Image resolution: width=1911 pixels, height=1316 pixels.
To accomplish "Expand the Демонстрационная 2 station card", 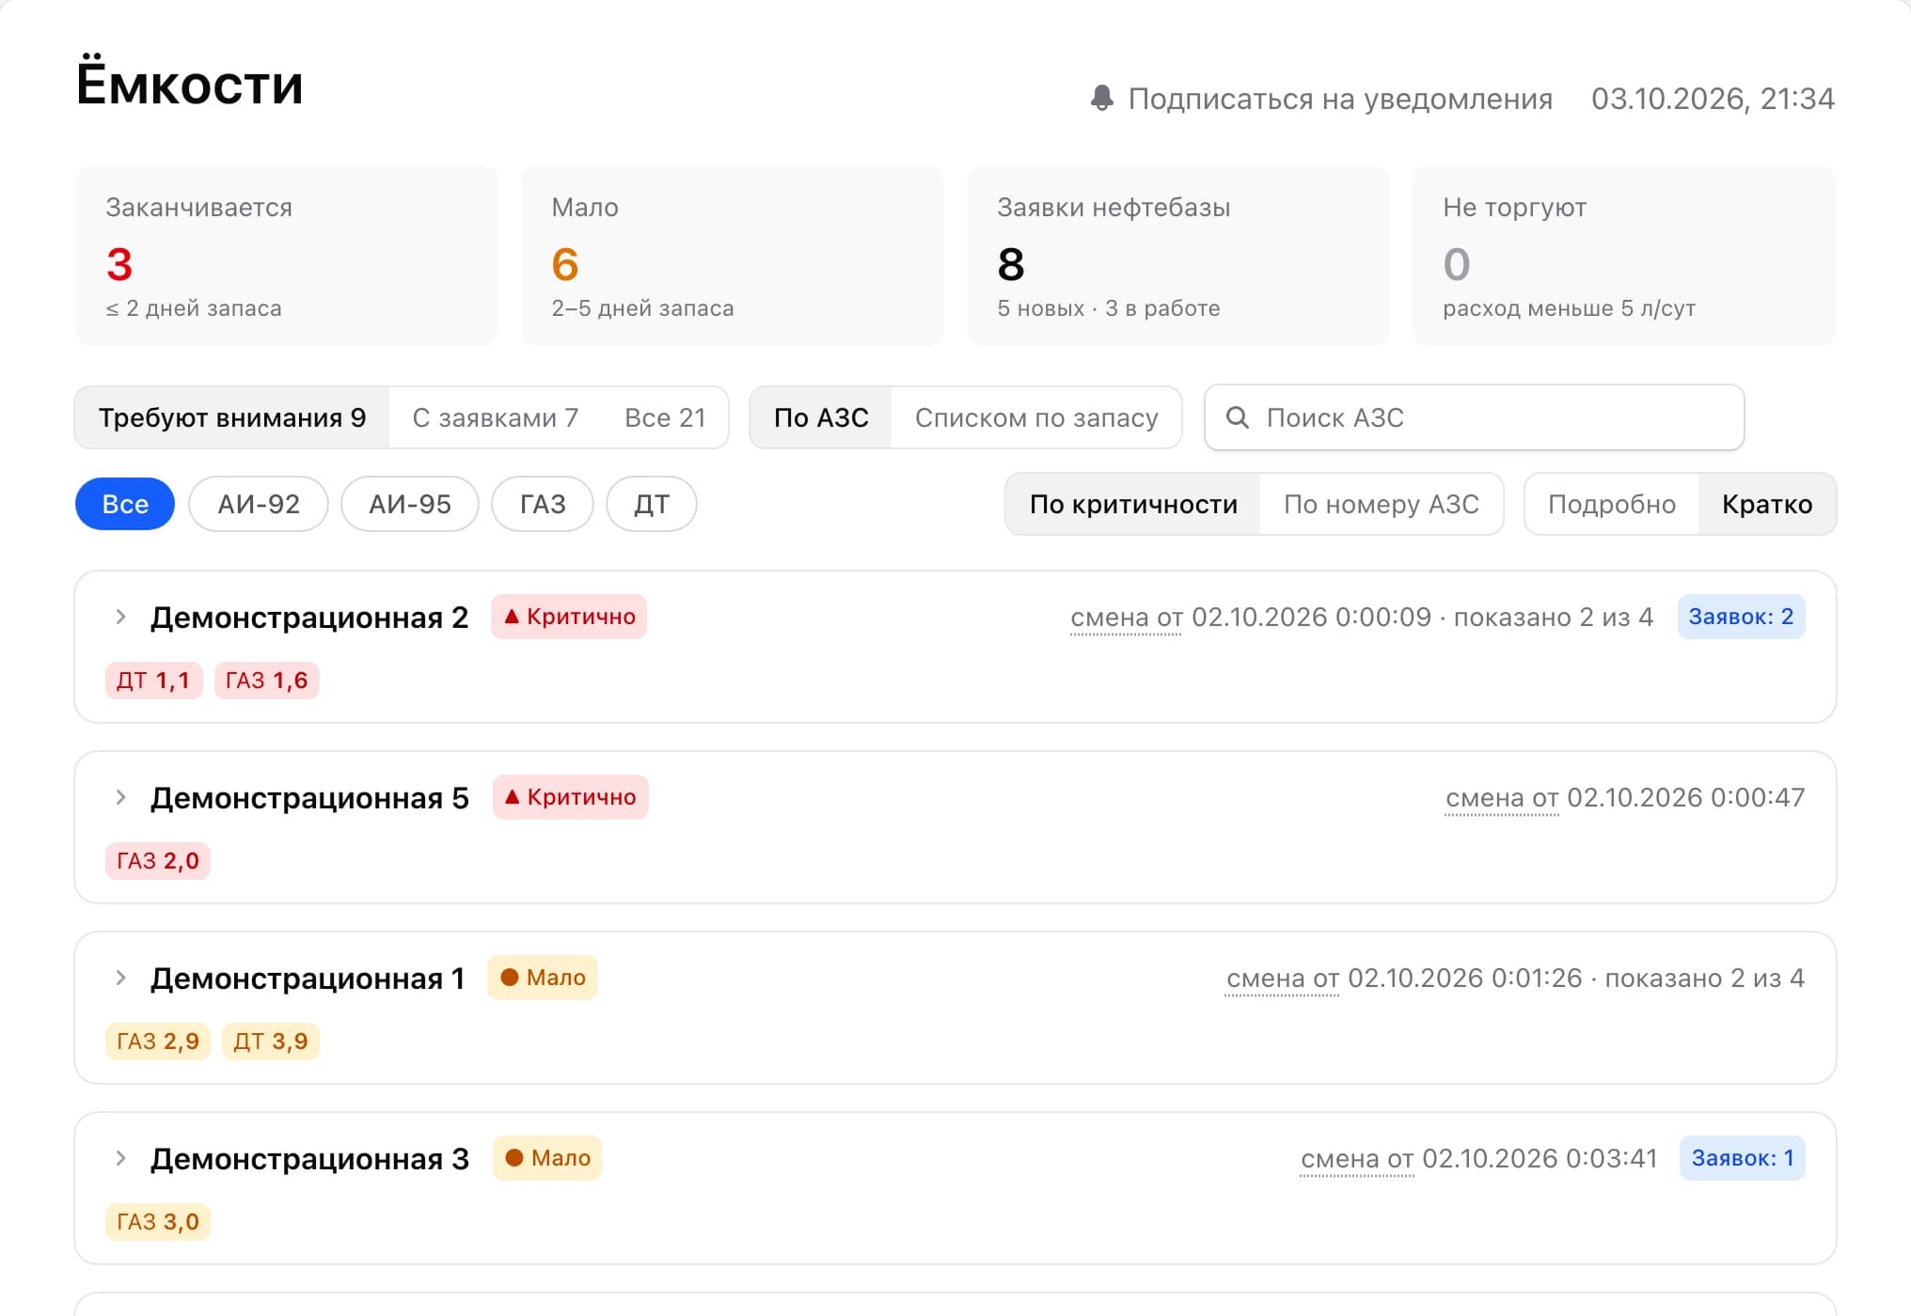I will (120, 617).
